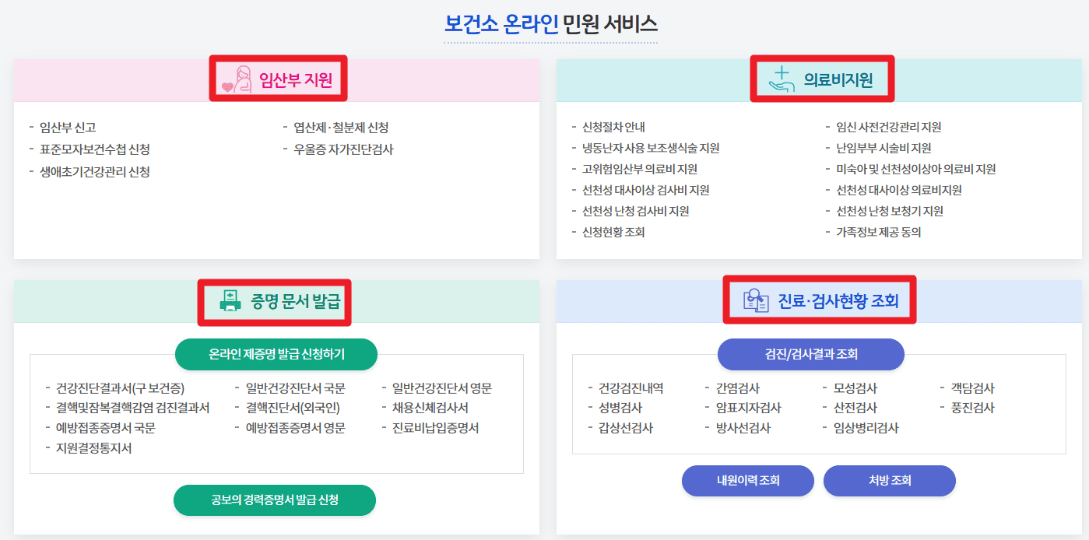Open the 임산부 지원 section header
Viewport: 1089px width, 540px height.
pyautogui.click(x=297, y=78)
